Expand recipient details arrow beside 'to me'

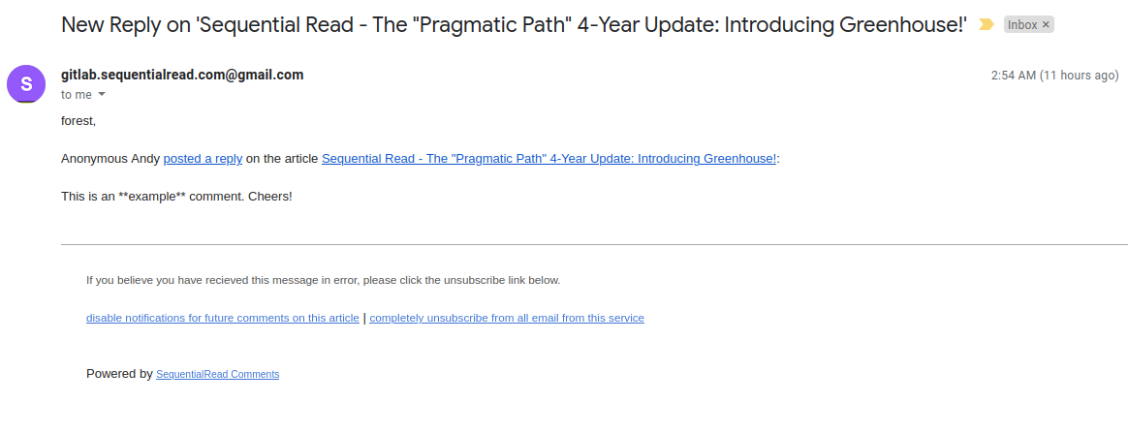[x=102, y=95]
